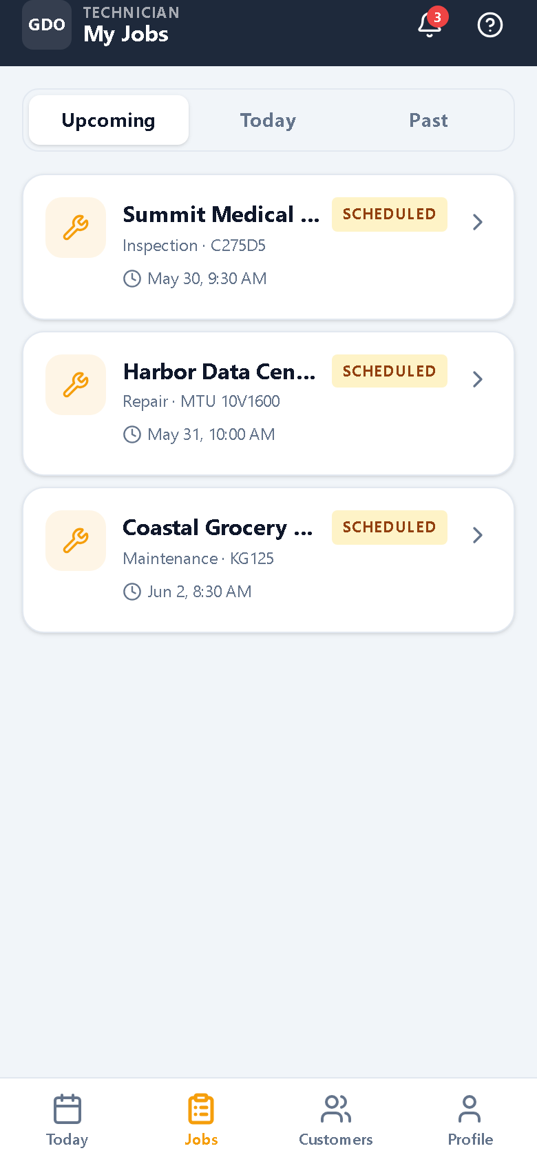Expand Summit Medical job chevron
This screenshot has height=1164, width=537.
point(478,222)
